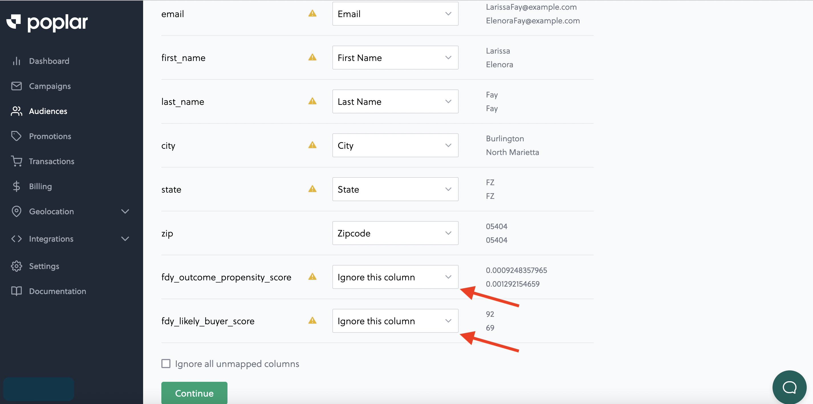Open the Email mapping dropdown
Viewport: 813px width, 404px height.
pos(395,14)
